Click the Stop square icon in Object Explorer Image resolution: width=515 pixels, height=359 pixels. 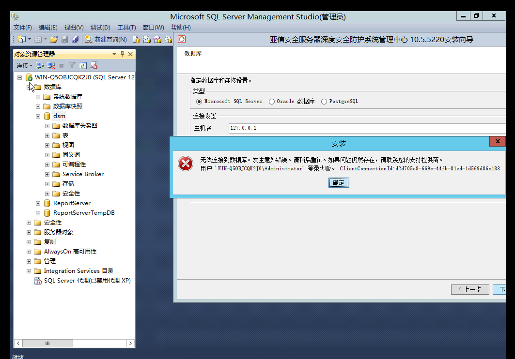coord(62,66)
